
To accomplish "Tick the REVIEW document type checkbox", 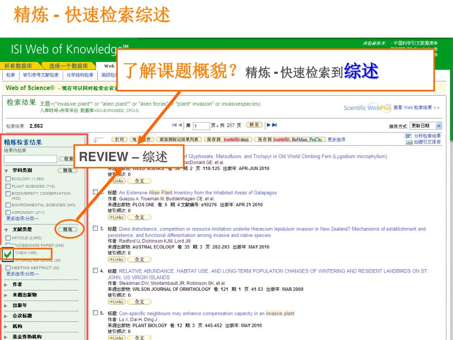I will (8, 255).
